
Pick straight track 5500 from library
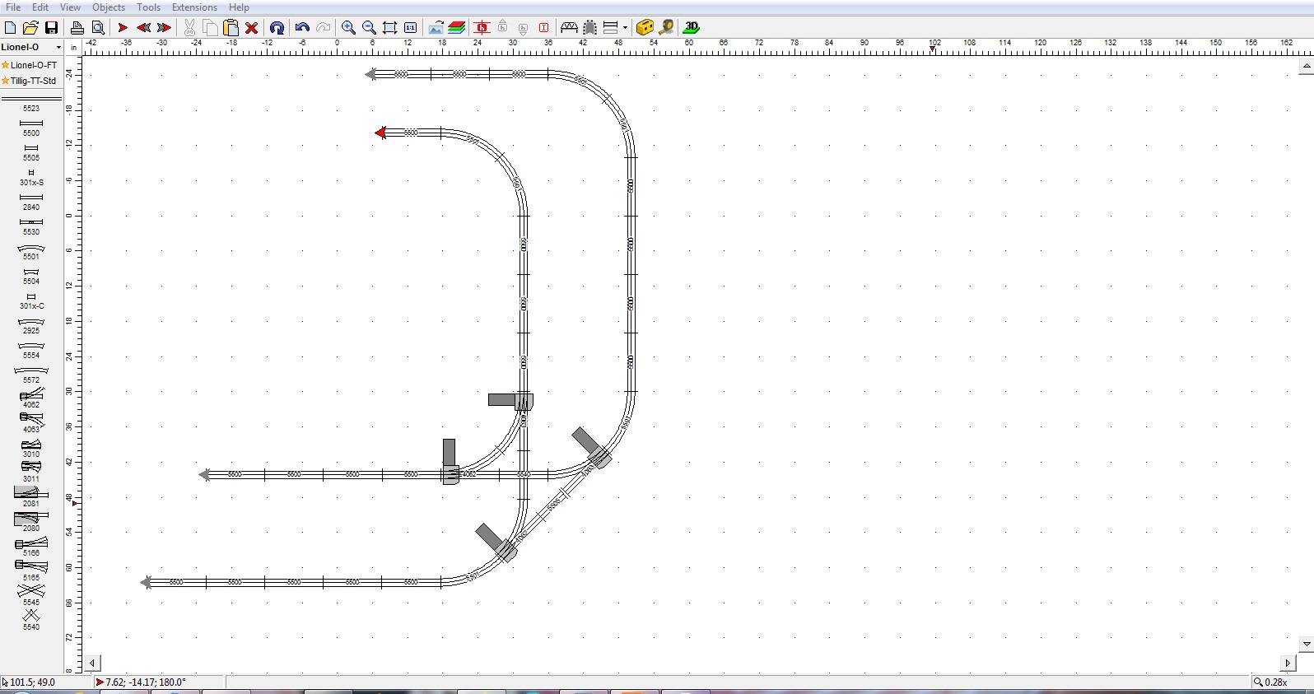pos(31,127)
